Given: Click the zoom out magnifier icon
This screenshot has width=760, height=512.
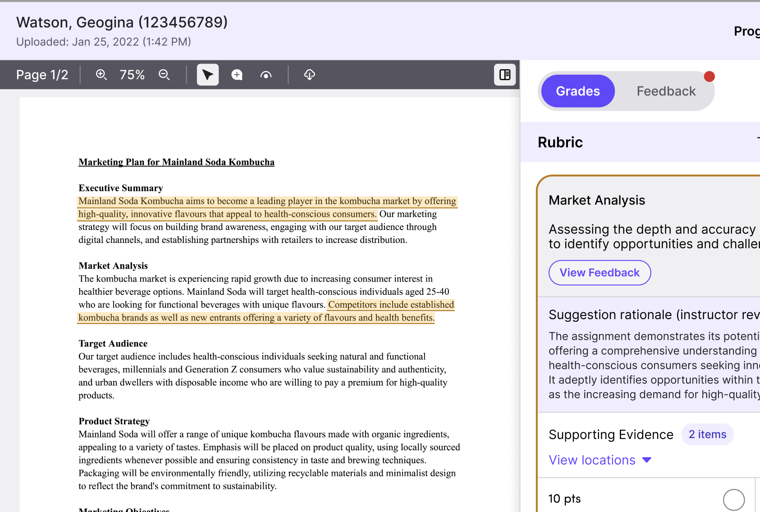Looking at the screenshot, I should pos(164,75).
